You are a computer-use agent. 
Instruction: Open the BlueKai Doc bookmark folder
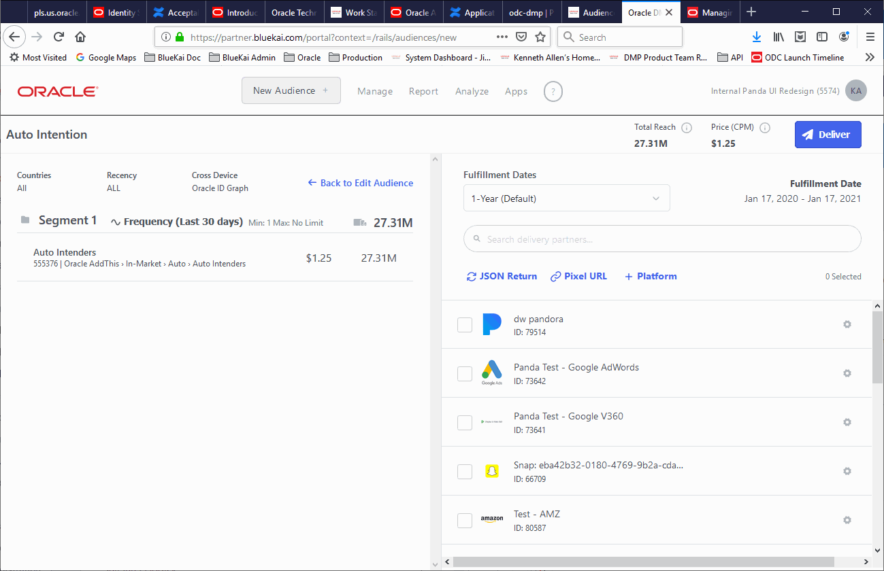(x=172, y=58)
